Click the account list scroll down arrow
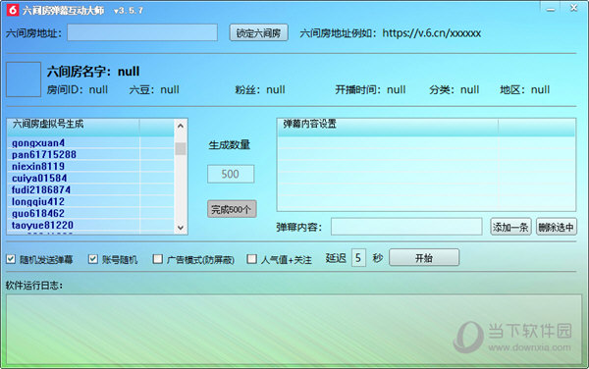The image size is (589, 369). pyautogui.click(x=181, y=228)
